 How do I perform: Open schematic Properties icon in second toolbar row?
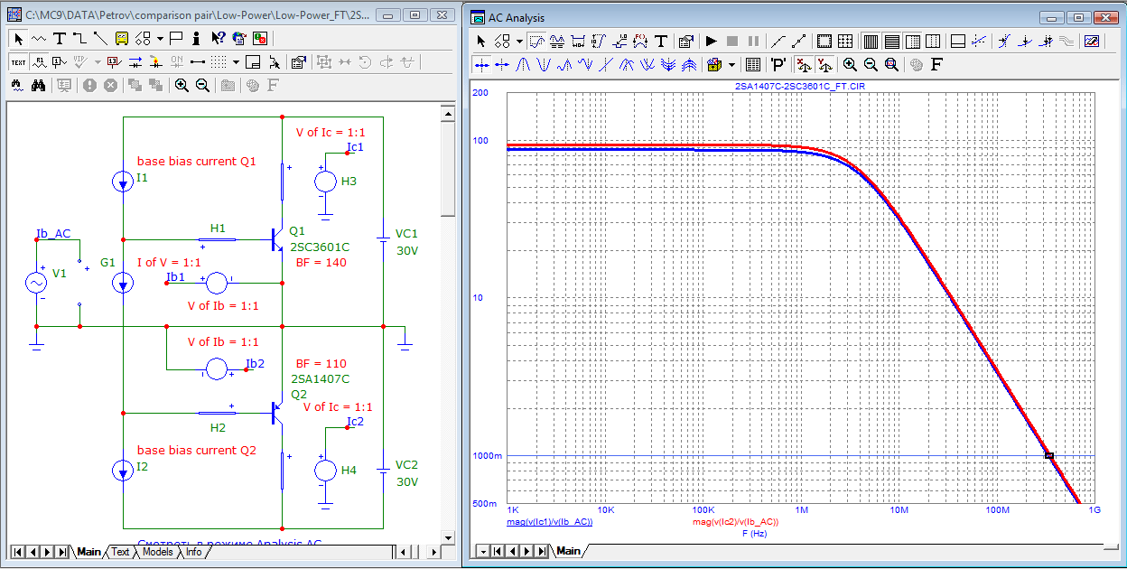298,62
